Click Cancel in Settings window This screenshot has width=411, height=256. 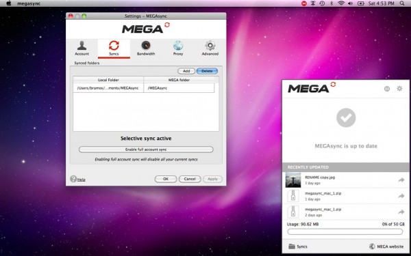pyautogui.click(x=190, y=179)
